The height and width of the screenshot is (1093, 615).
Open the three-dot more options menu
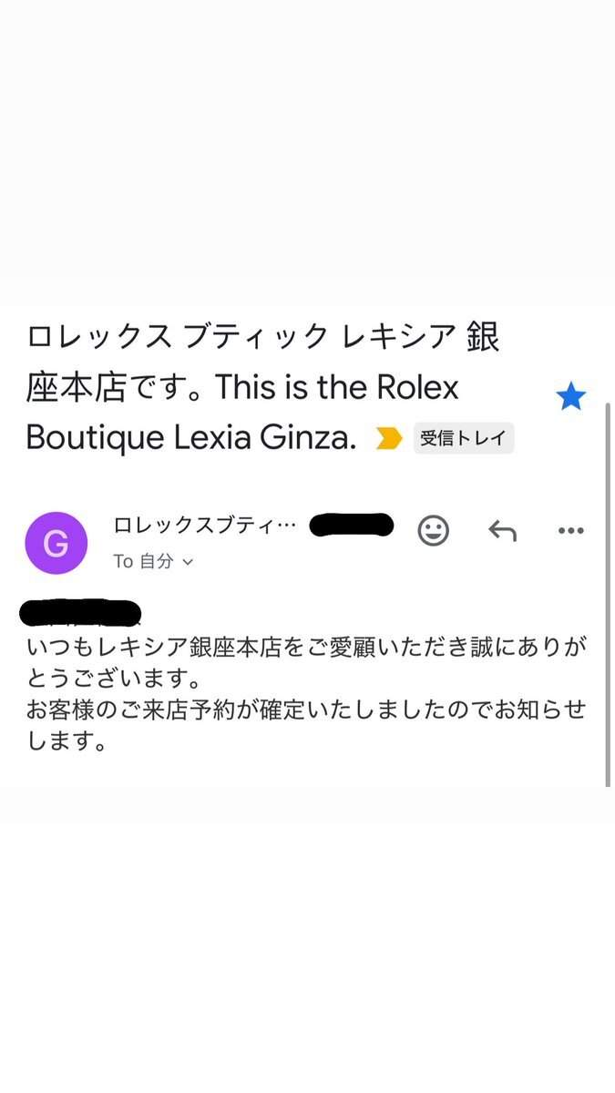click(x=570, y=530)
